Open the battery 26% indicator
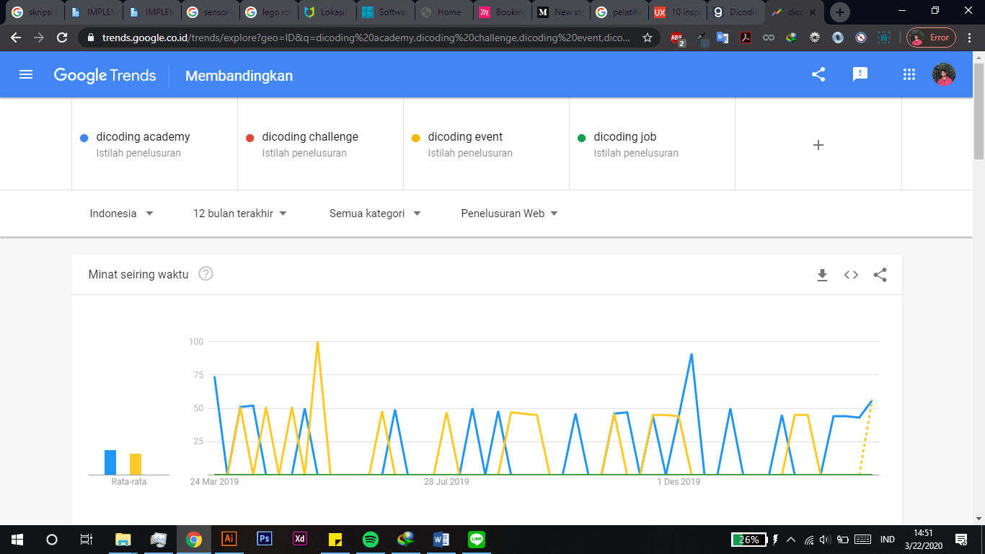This screenshot has height=554, width=985. (748, 540)
